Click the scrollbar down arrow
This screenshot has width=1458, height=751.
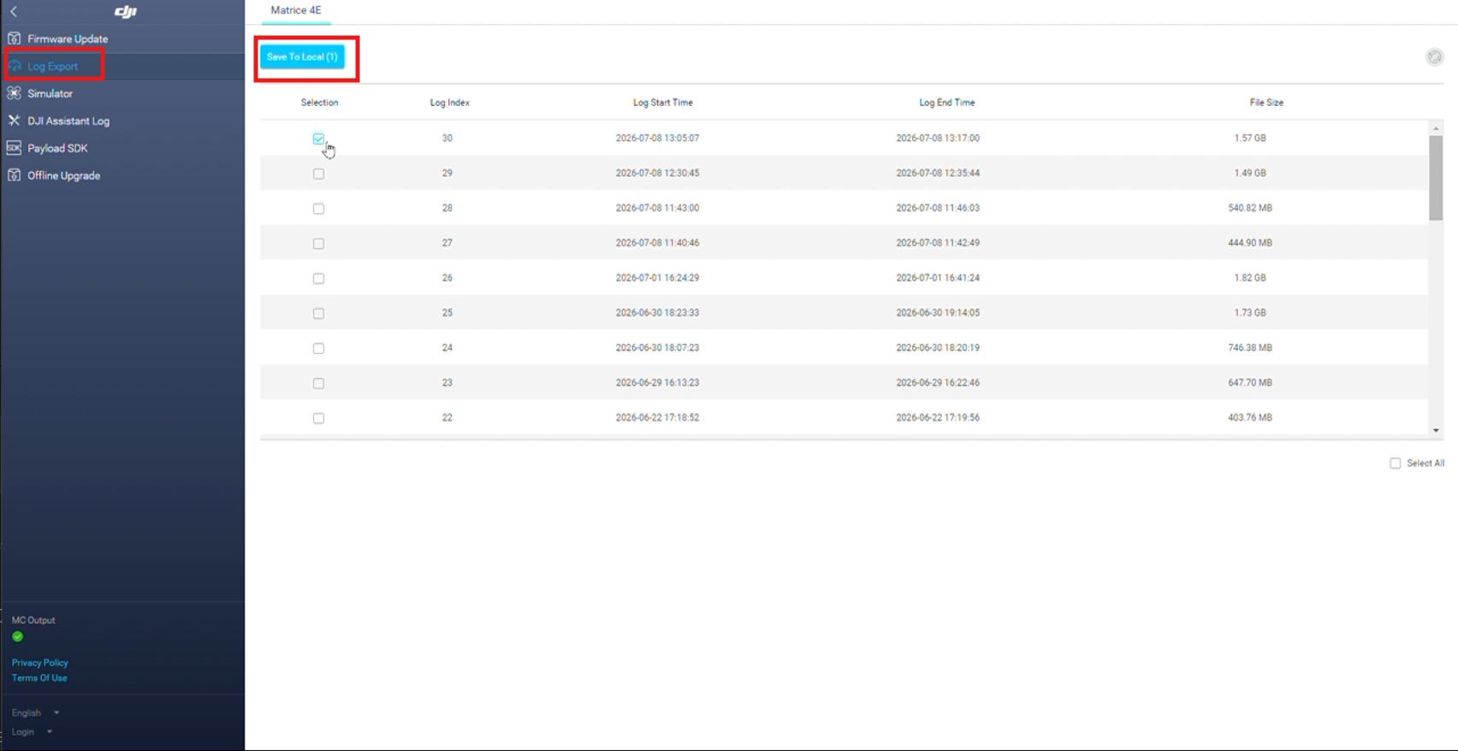click(1436, 430)
